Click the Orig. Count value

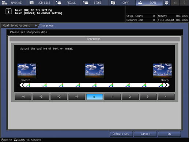(x=154, y=16)
